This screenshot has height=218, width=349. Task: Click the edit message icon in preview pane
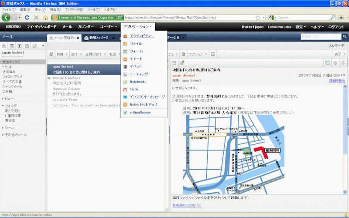coord(182,63)
